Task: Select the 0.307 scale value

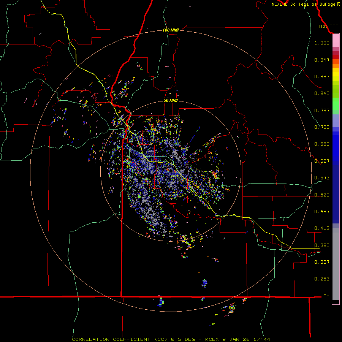Action: click(322, 262)
